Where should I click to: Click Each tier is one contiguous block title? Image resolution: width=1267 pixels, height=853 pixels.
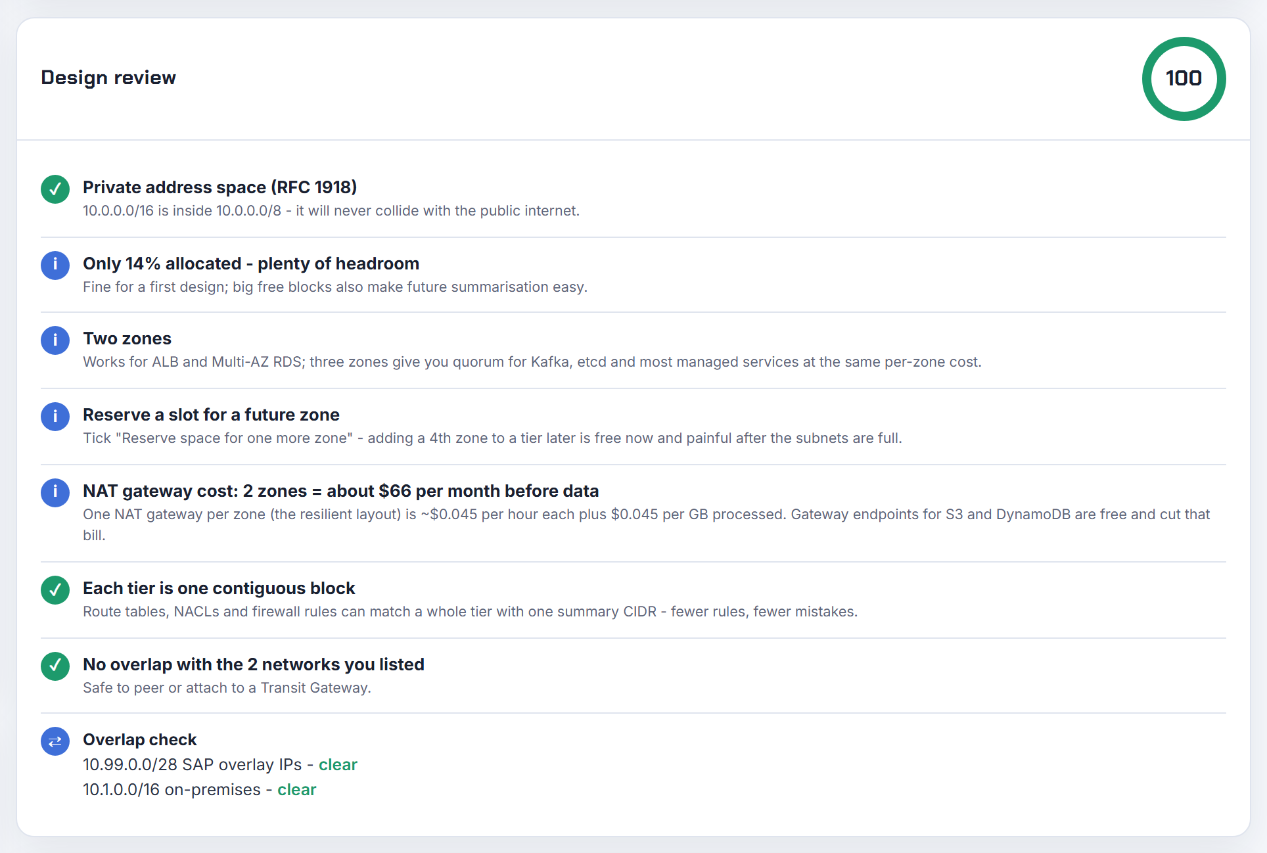(219, 588)
